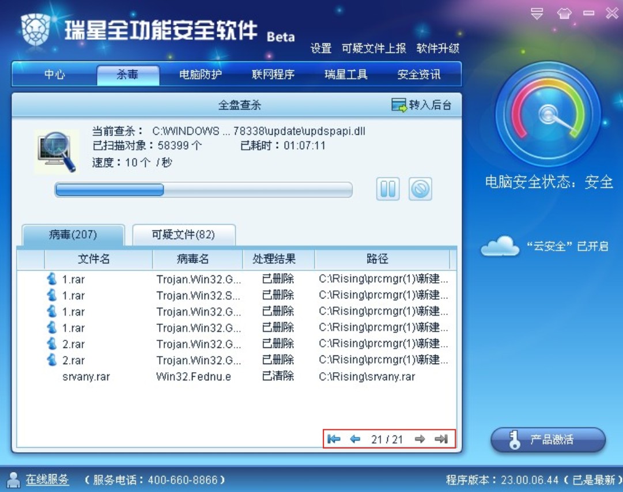Open 瑞星工具 tab
Viewport: 623px width, 492px height.
[x=346, y=74]
